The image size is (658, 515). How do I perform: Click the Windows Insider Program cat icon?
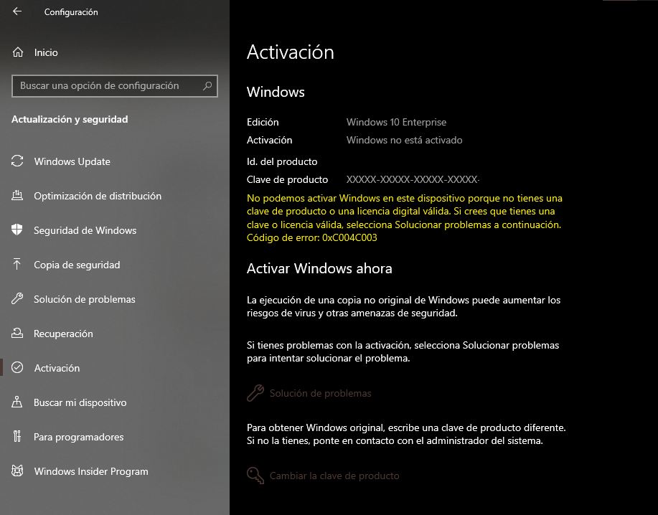point(17,471)
